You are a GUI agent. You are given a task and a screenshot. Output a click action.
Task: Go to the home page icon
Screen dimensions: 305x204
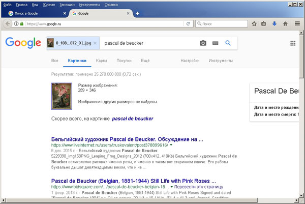coord(285,24)
